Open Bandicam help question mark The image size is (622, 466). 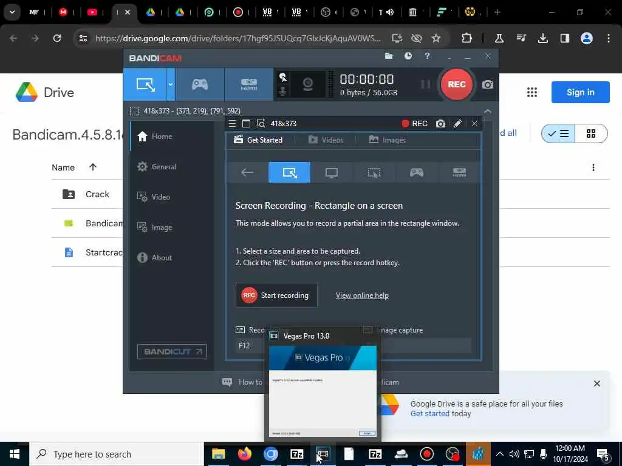pos(427,56)
